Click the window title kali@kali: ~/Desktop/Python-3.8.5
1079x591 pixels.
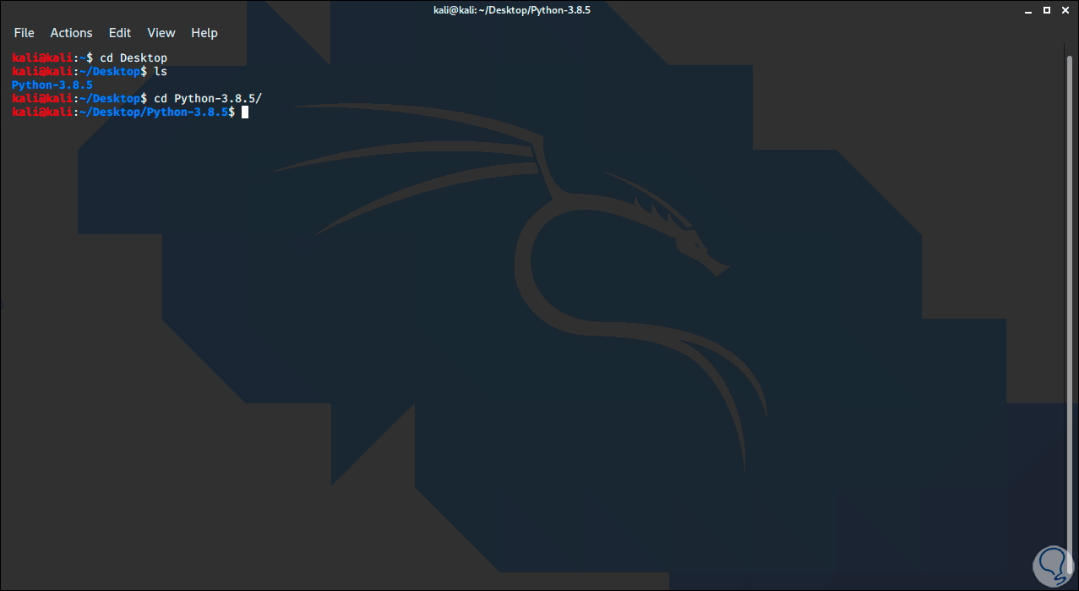pos(511,9)
